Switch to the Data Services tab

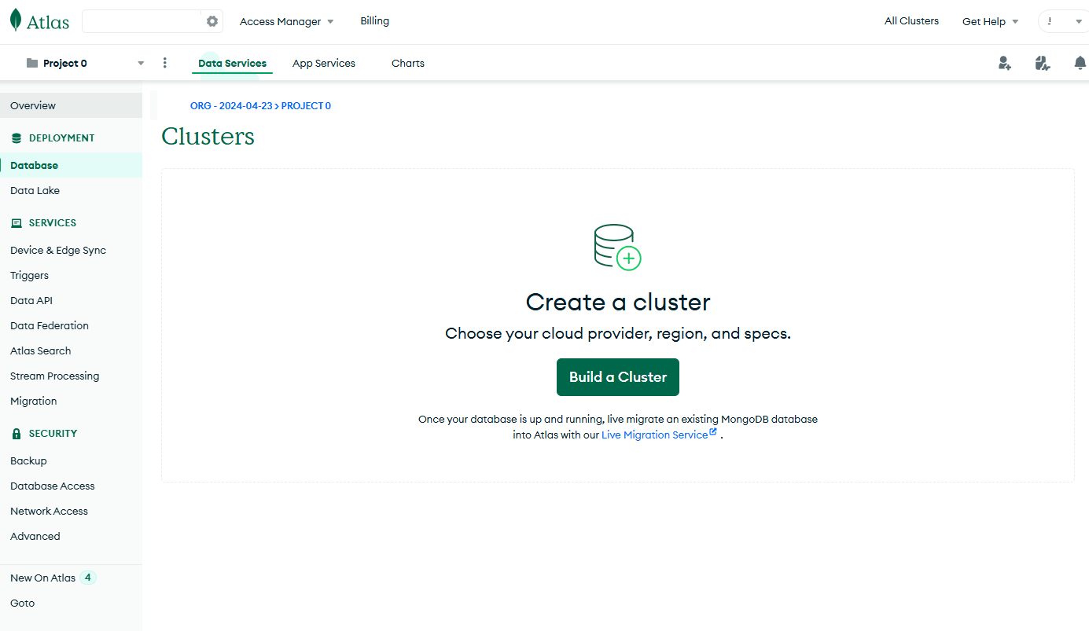pyautogui.click(x=232, y=64)
